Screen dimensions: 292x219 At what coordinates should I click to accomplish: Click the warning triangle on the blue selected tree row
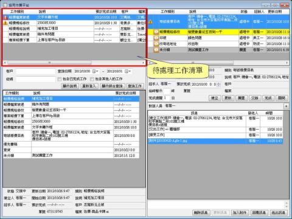coord(150,21)
